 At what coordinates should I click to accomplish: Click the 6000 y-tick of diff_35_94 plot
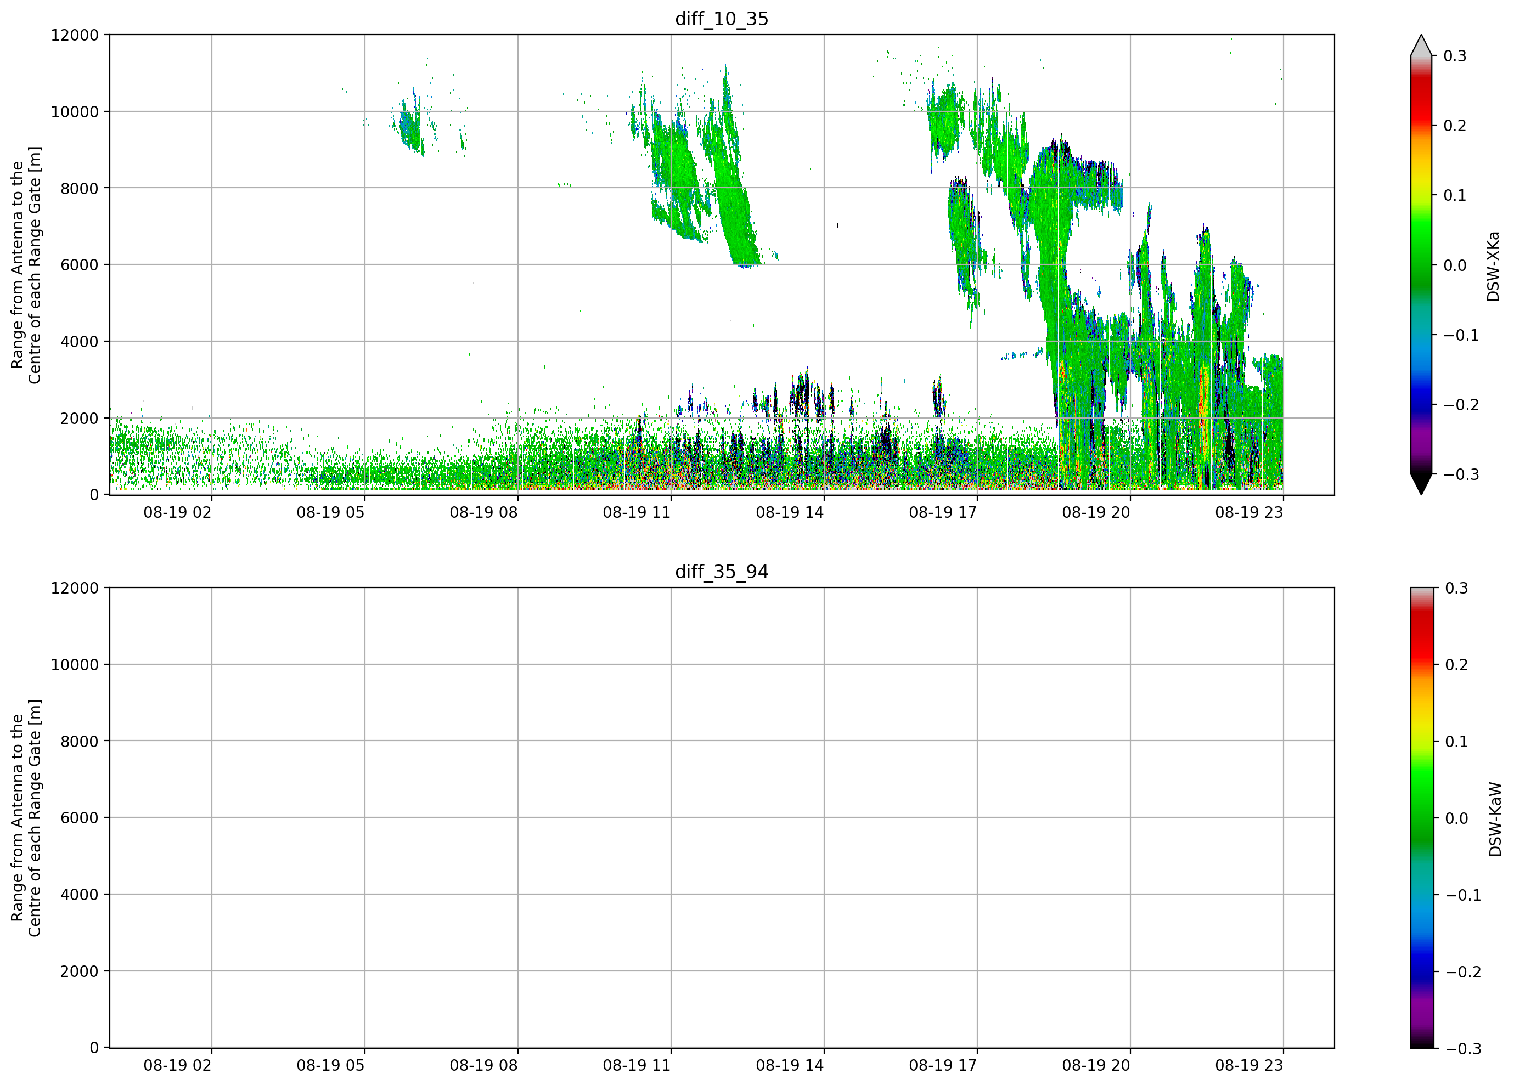(x=80, y=818)
